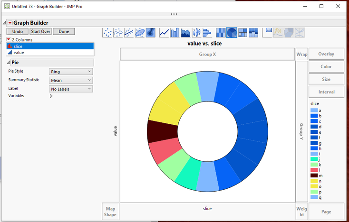349x222 pixels.
Task: Open the Label dropdown set to No Labels
Action: click(x=71, y=89)
